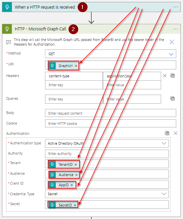Click the 'HTTP - Microsoft Graph Call' title
This screenshot has height=219, width=183.
click(x=41, y=29)
